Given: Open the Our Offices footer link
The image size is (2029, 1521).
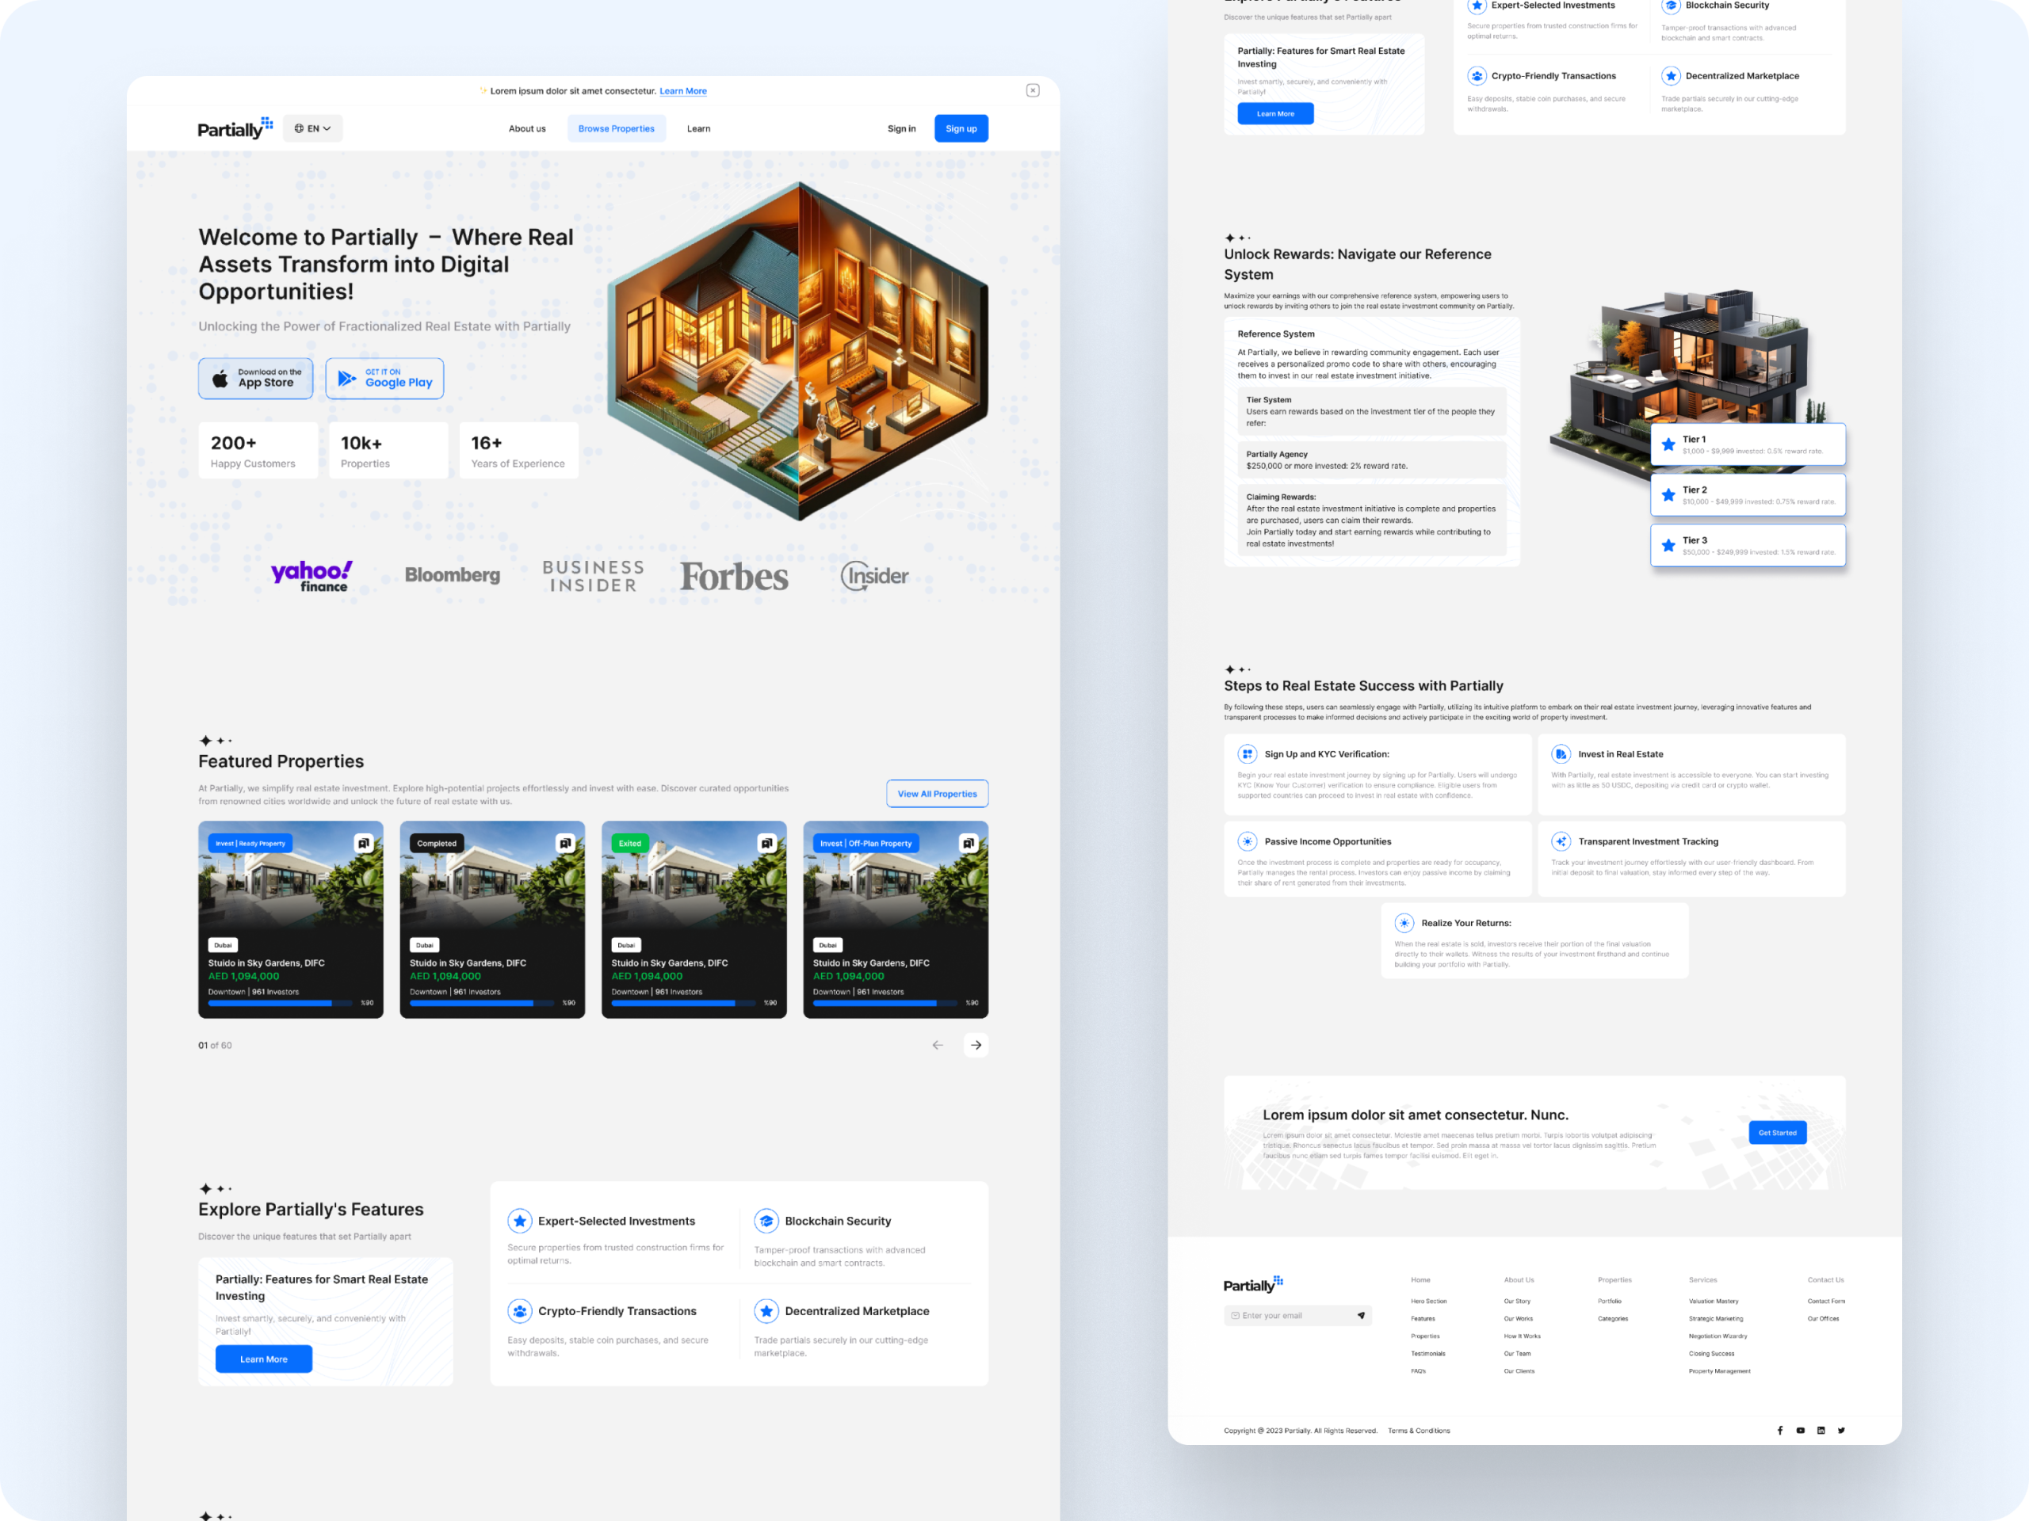Looking at the screenshot, I should click(x=1824, y=1318).
